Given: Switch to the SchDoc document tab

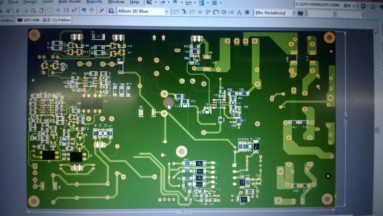Looking at the screenshot, I should (6, 20).
